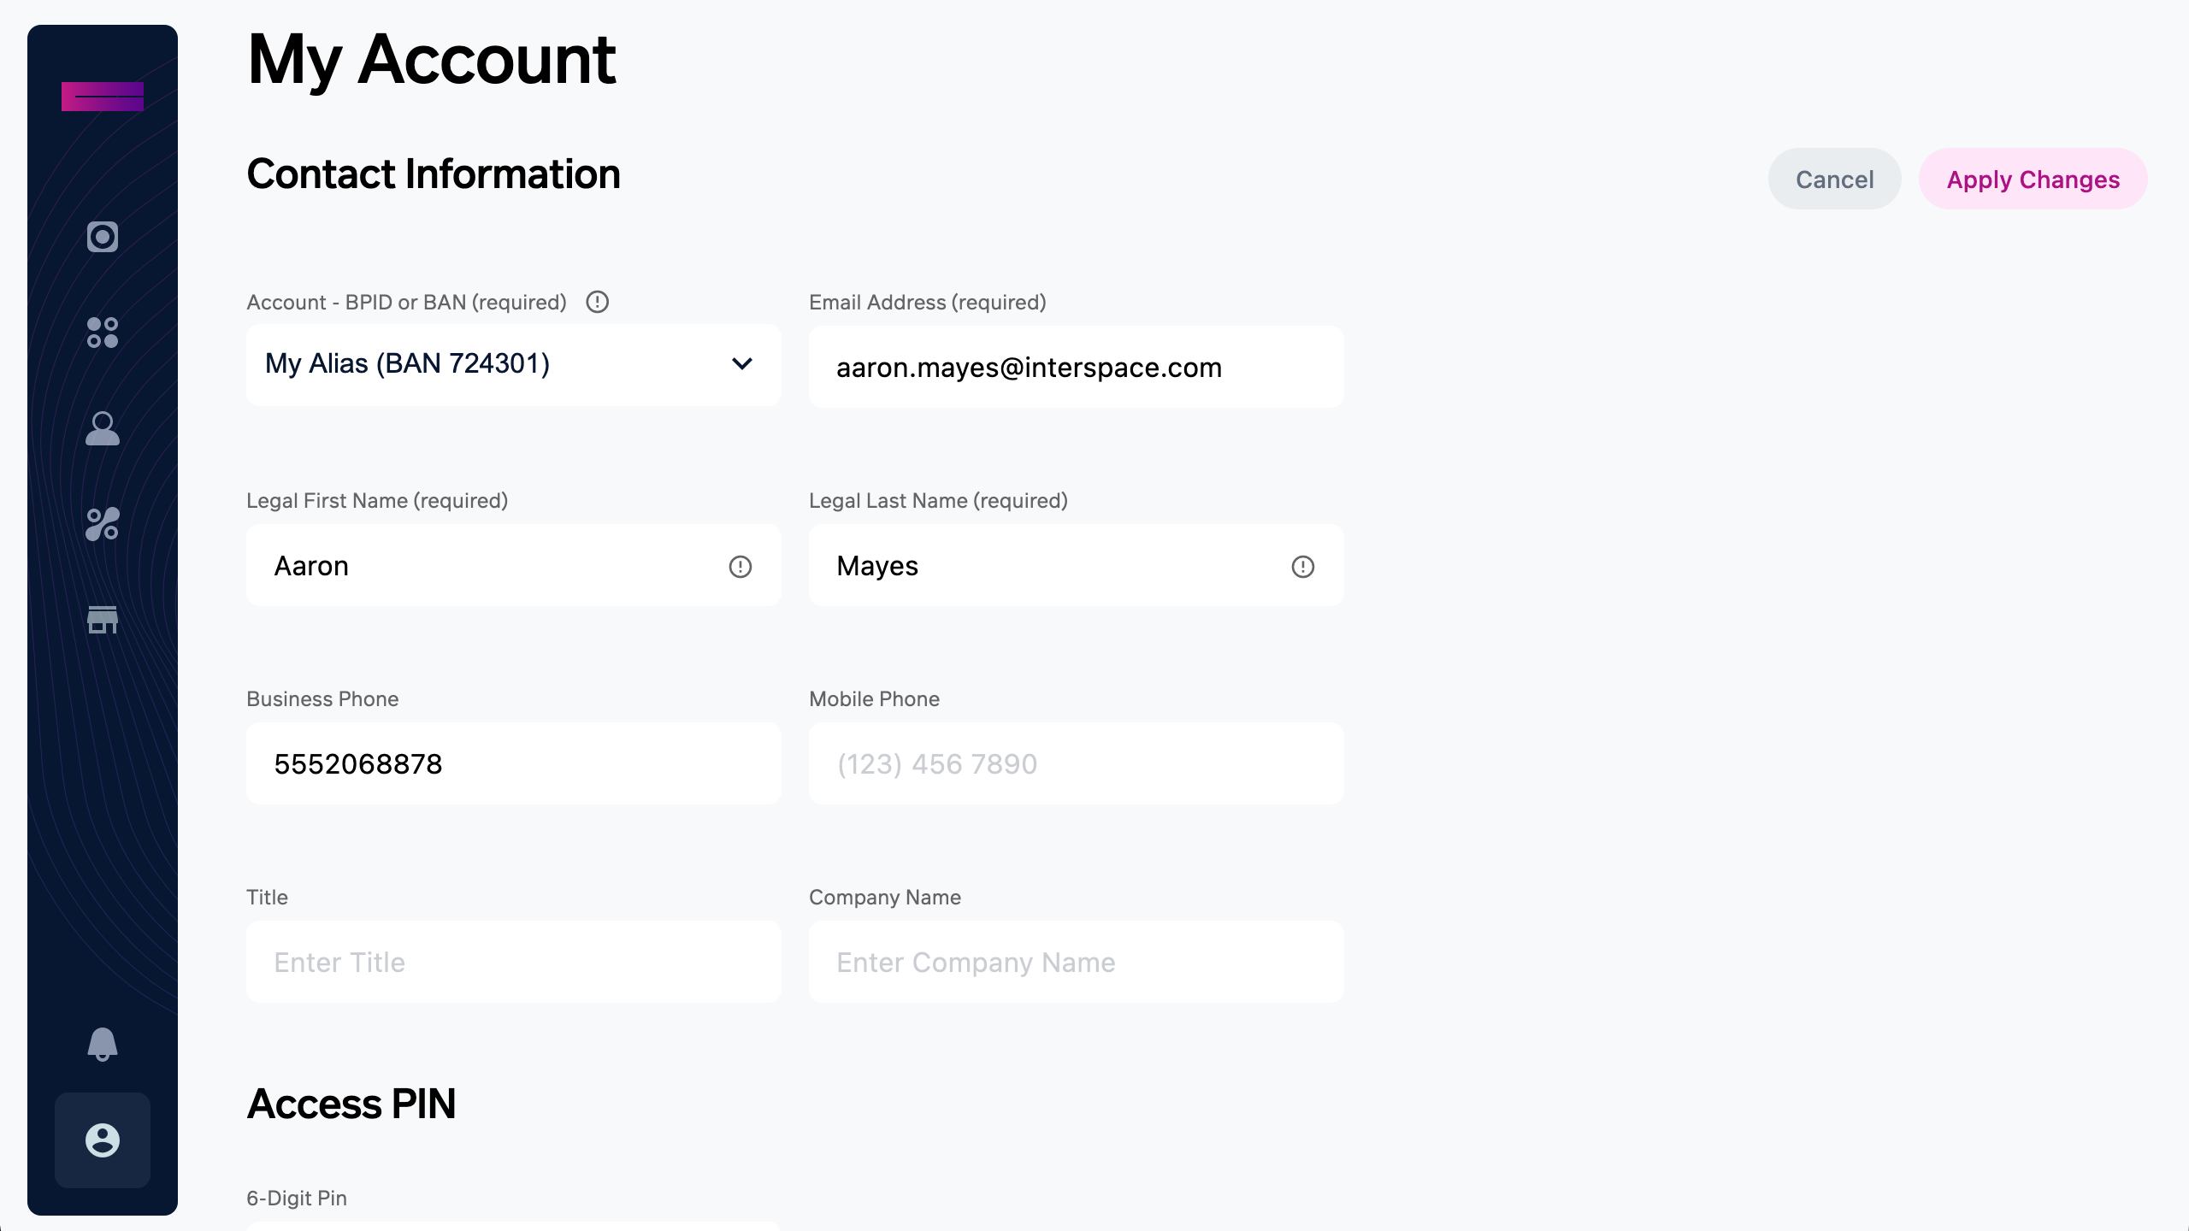Click the Enter Company Name field
Screen dimensions: 2189x1231
click(1076, 963)
